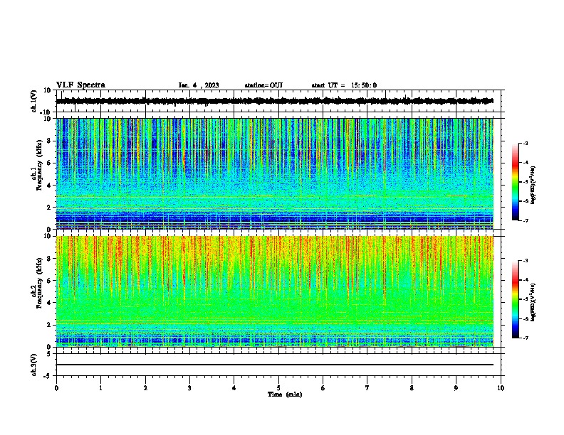Click the "10" tick on the time axis

[501, 388]
